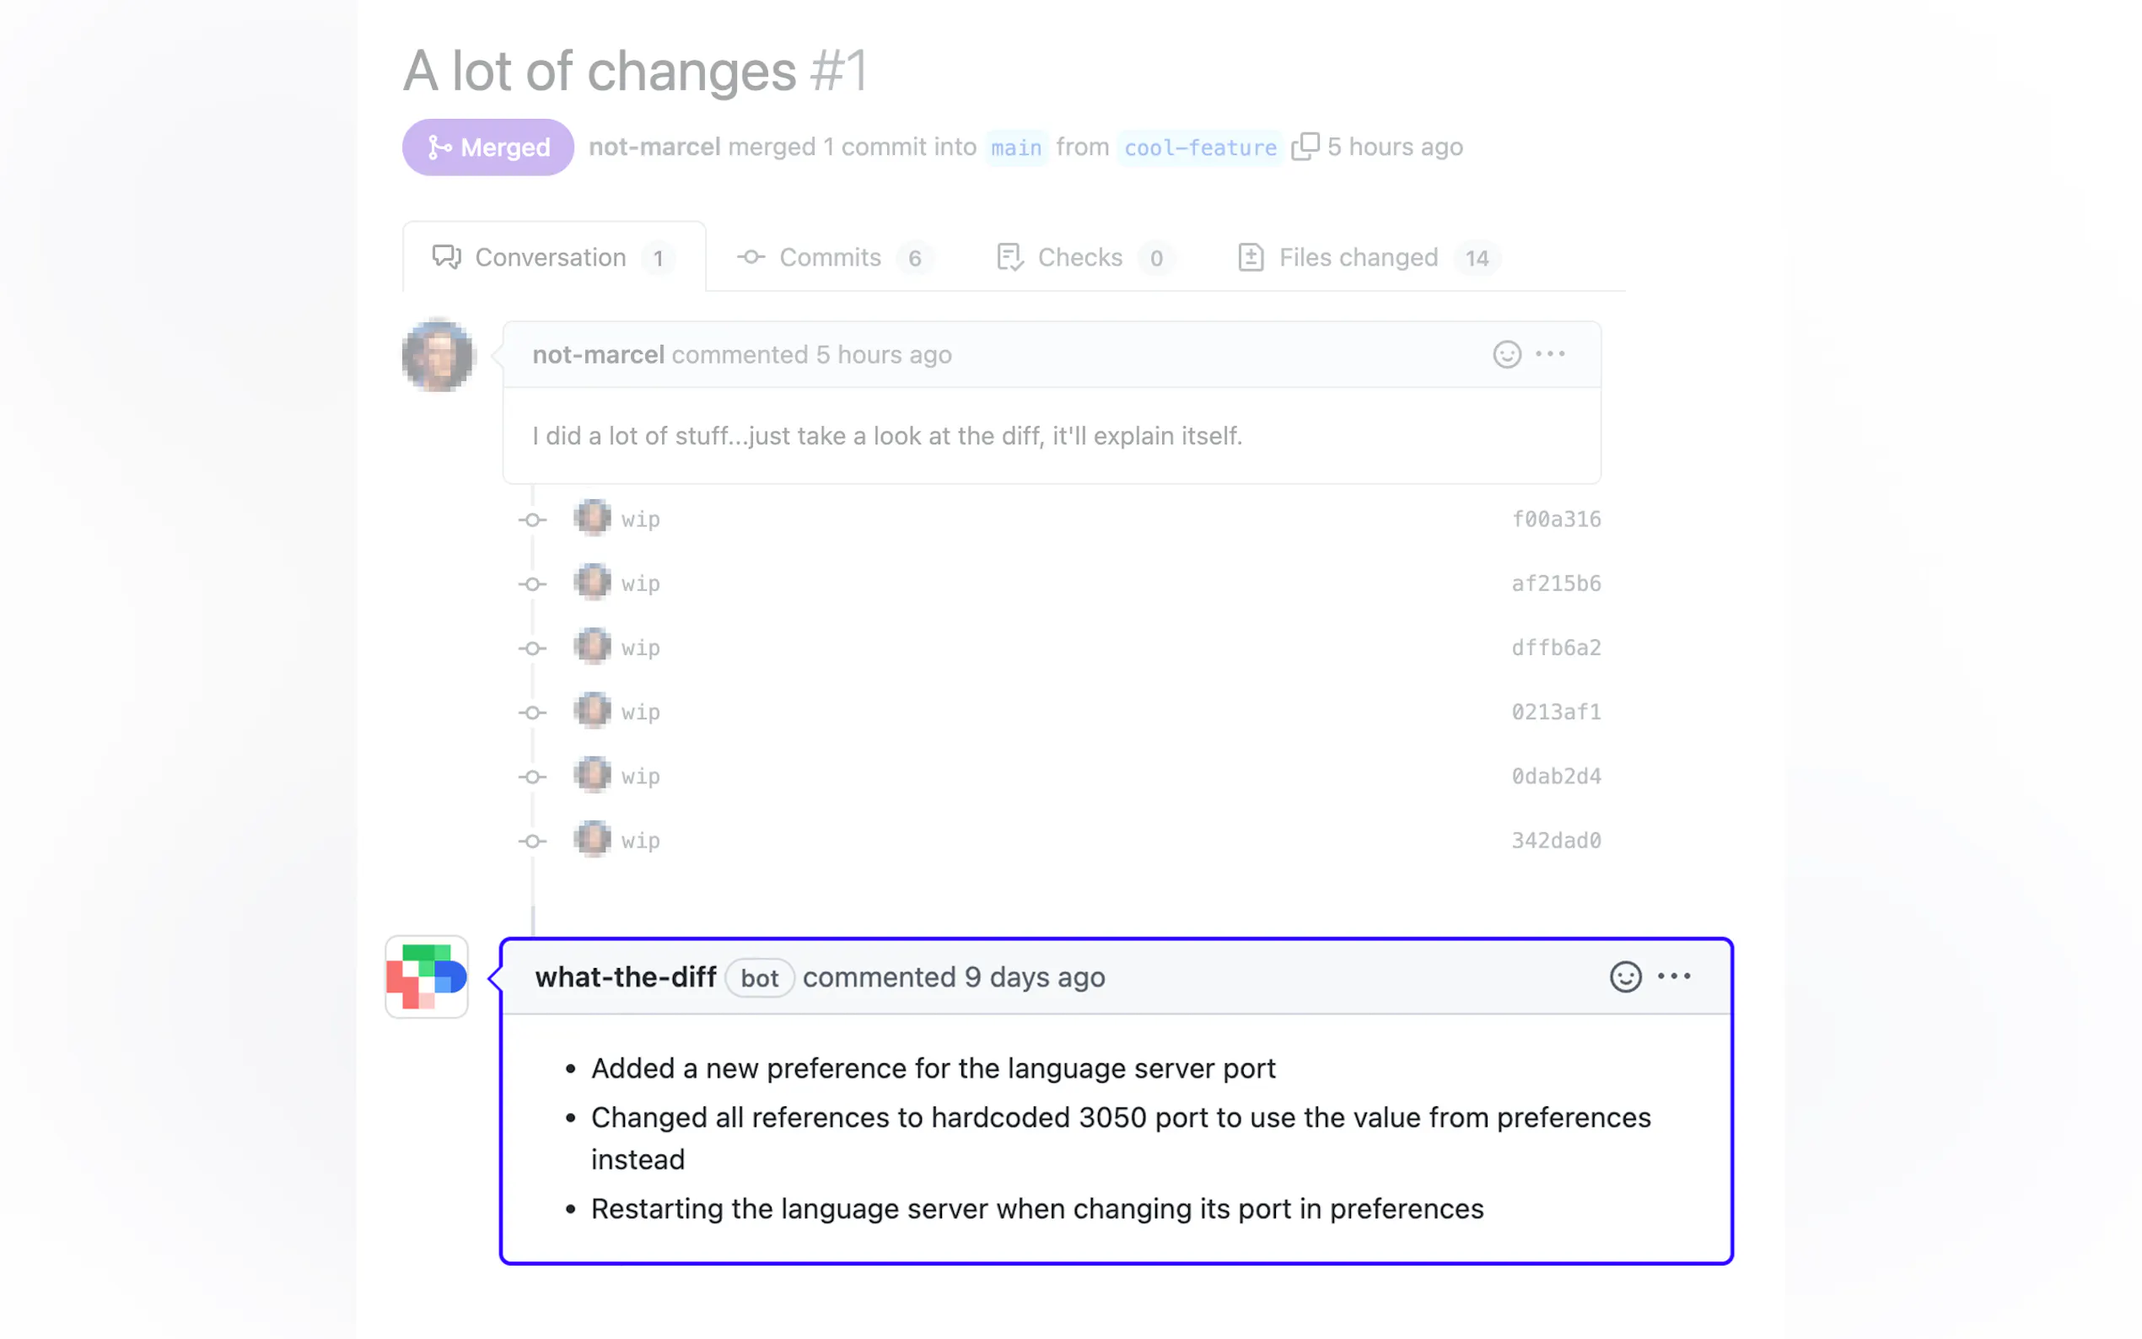Add an emoji reaction to not-marcel's comment
The image size is (2142, 1339).
coord(1506,354)
